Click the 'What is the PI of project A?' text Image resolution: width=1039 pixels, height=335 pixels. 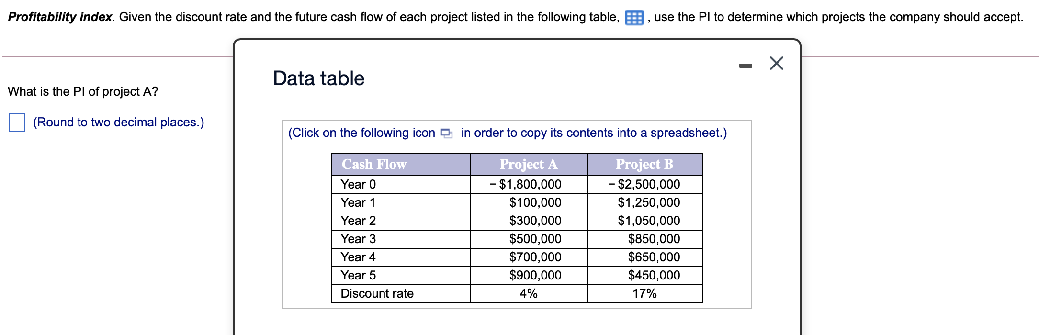(x=82, y=91)
